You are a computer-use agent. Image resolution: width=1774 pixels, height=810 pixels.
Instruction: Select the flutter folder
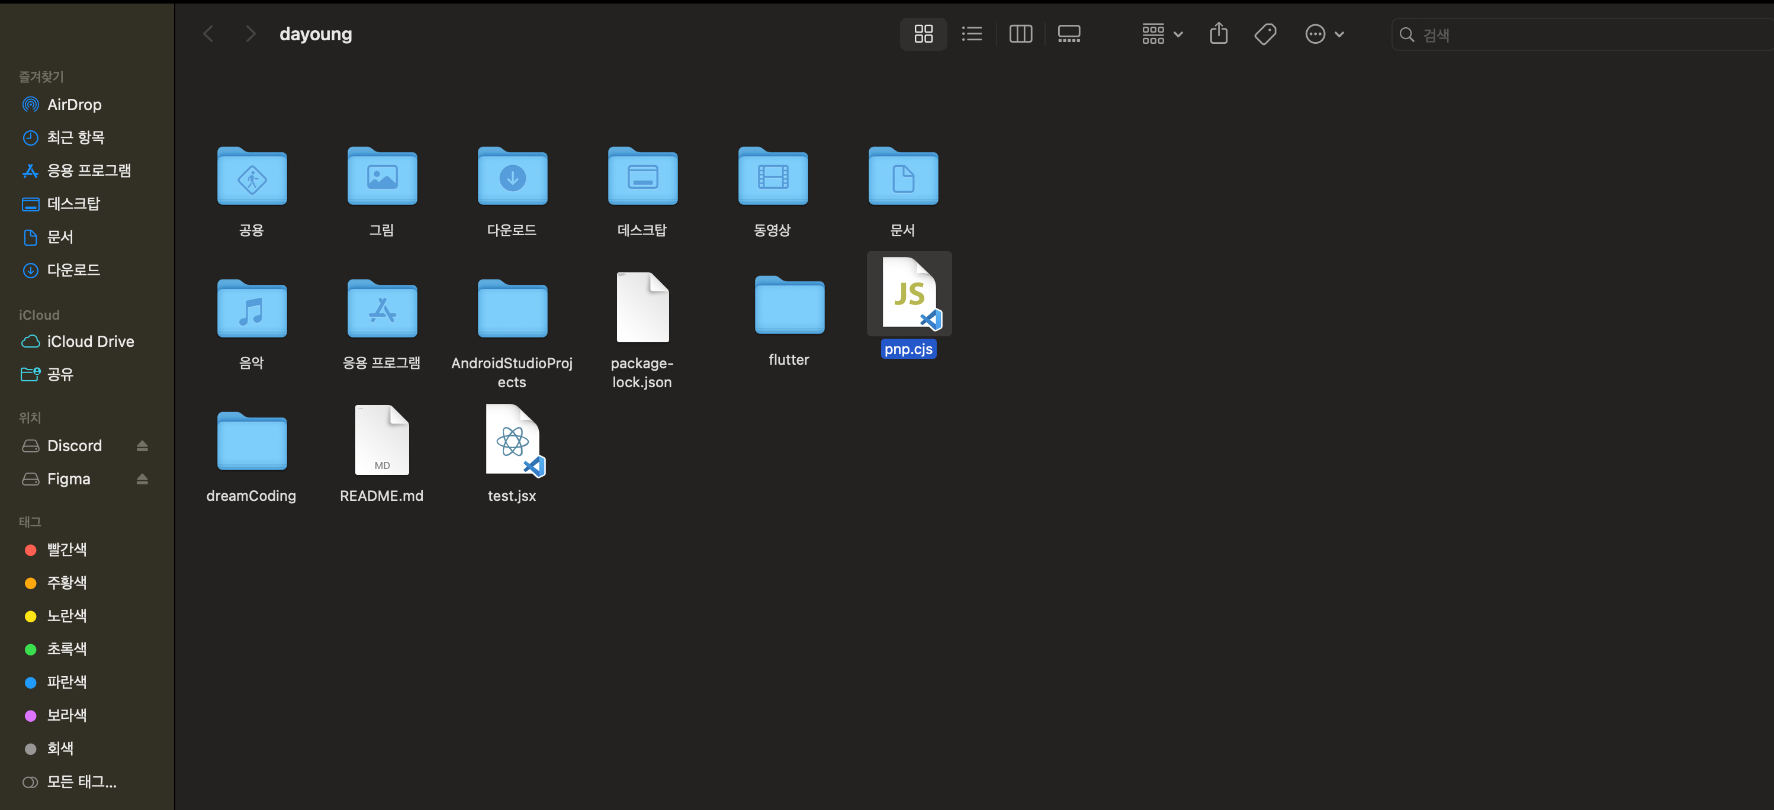point(789,306)
